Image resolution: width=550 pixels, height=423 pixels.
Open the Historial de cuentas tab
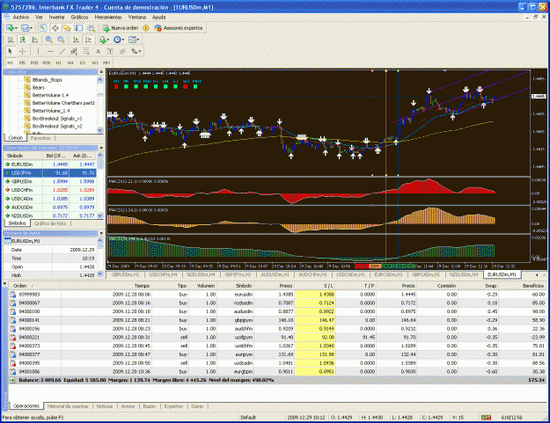click(68, 406)
